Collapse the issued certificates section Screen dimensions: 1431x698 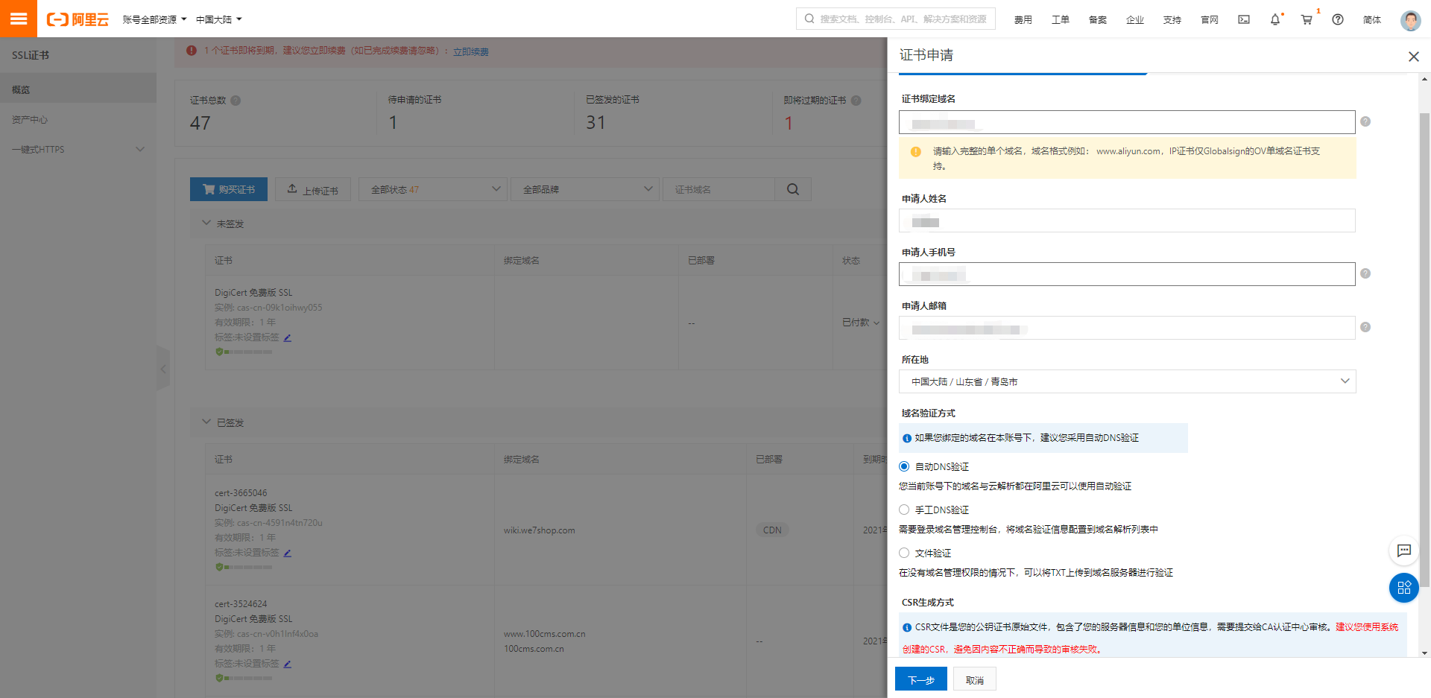(206, 422)
